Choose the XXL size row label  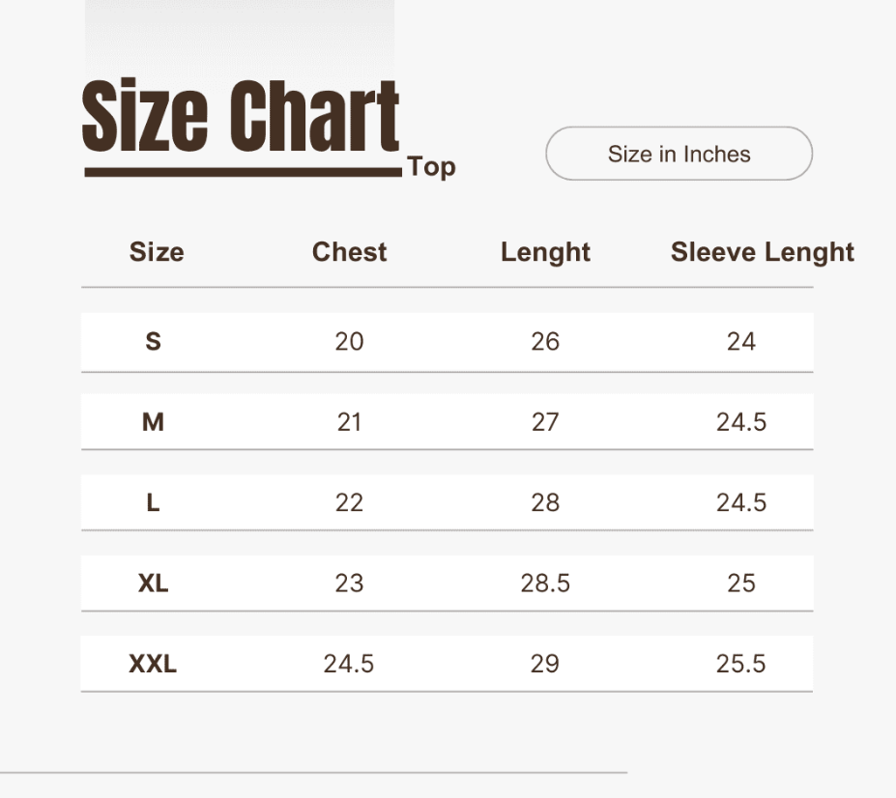[x=153, y=664]
